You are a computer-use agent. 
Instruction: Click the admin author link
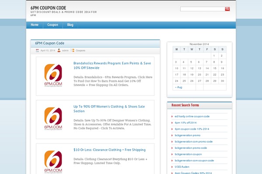(x=65, y=50)
